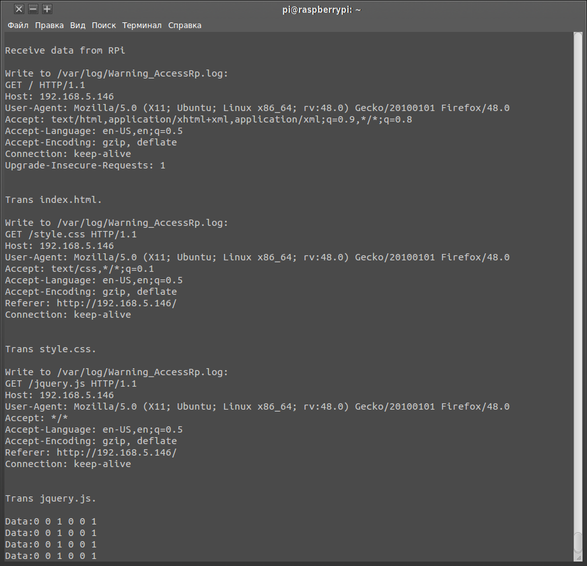Click the 'GET /jquery.js HTTP/1.1' line

[71, 384]
